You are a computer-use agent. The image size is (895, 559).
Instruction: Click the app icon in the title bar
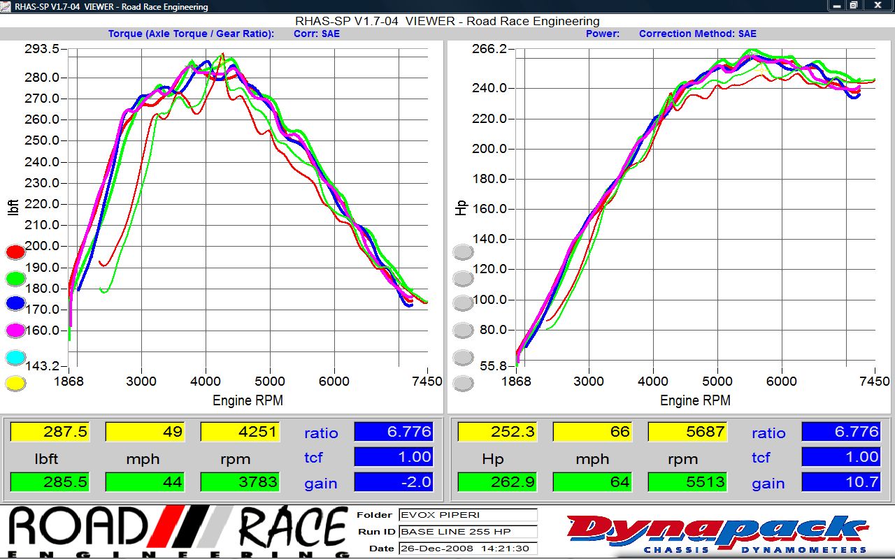click(x=6, y=6)
